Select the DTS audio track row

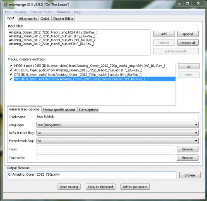[x=94, y=75]
